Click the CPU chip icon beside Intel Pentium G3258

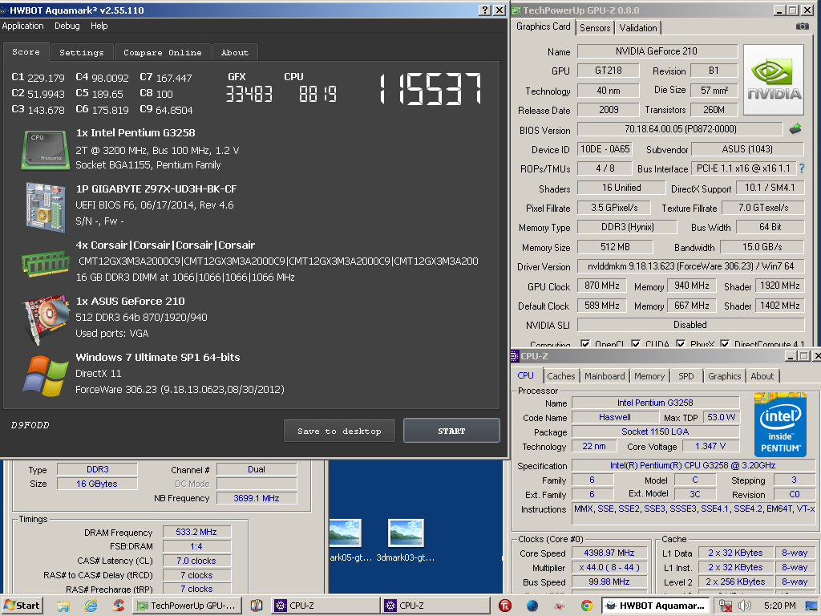(45, 150)
